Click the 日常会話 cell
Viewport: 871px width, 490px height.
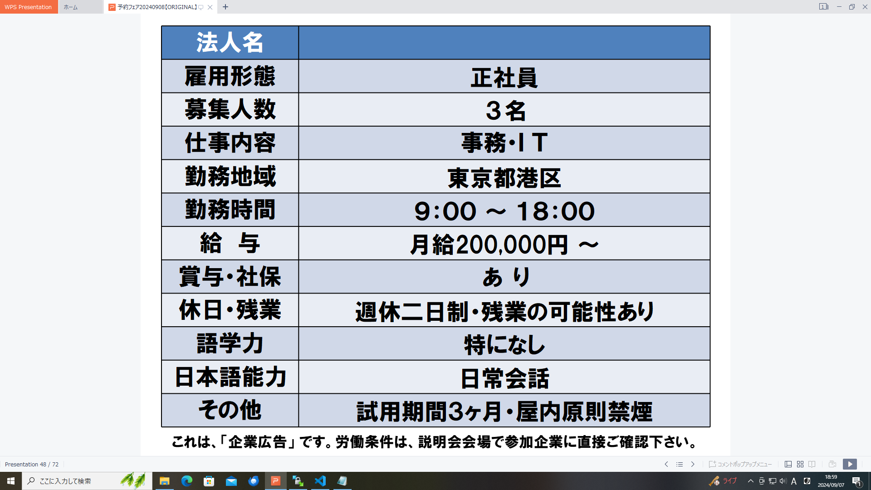[504, 377]
